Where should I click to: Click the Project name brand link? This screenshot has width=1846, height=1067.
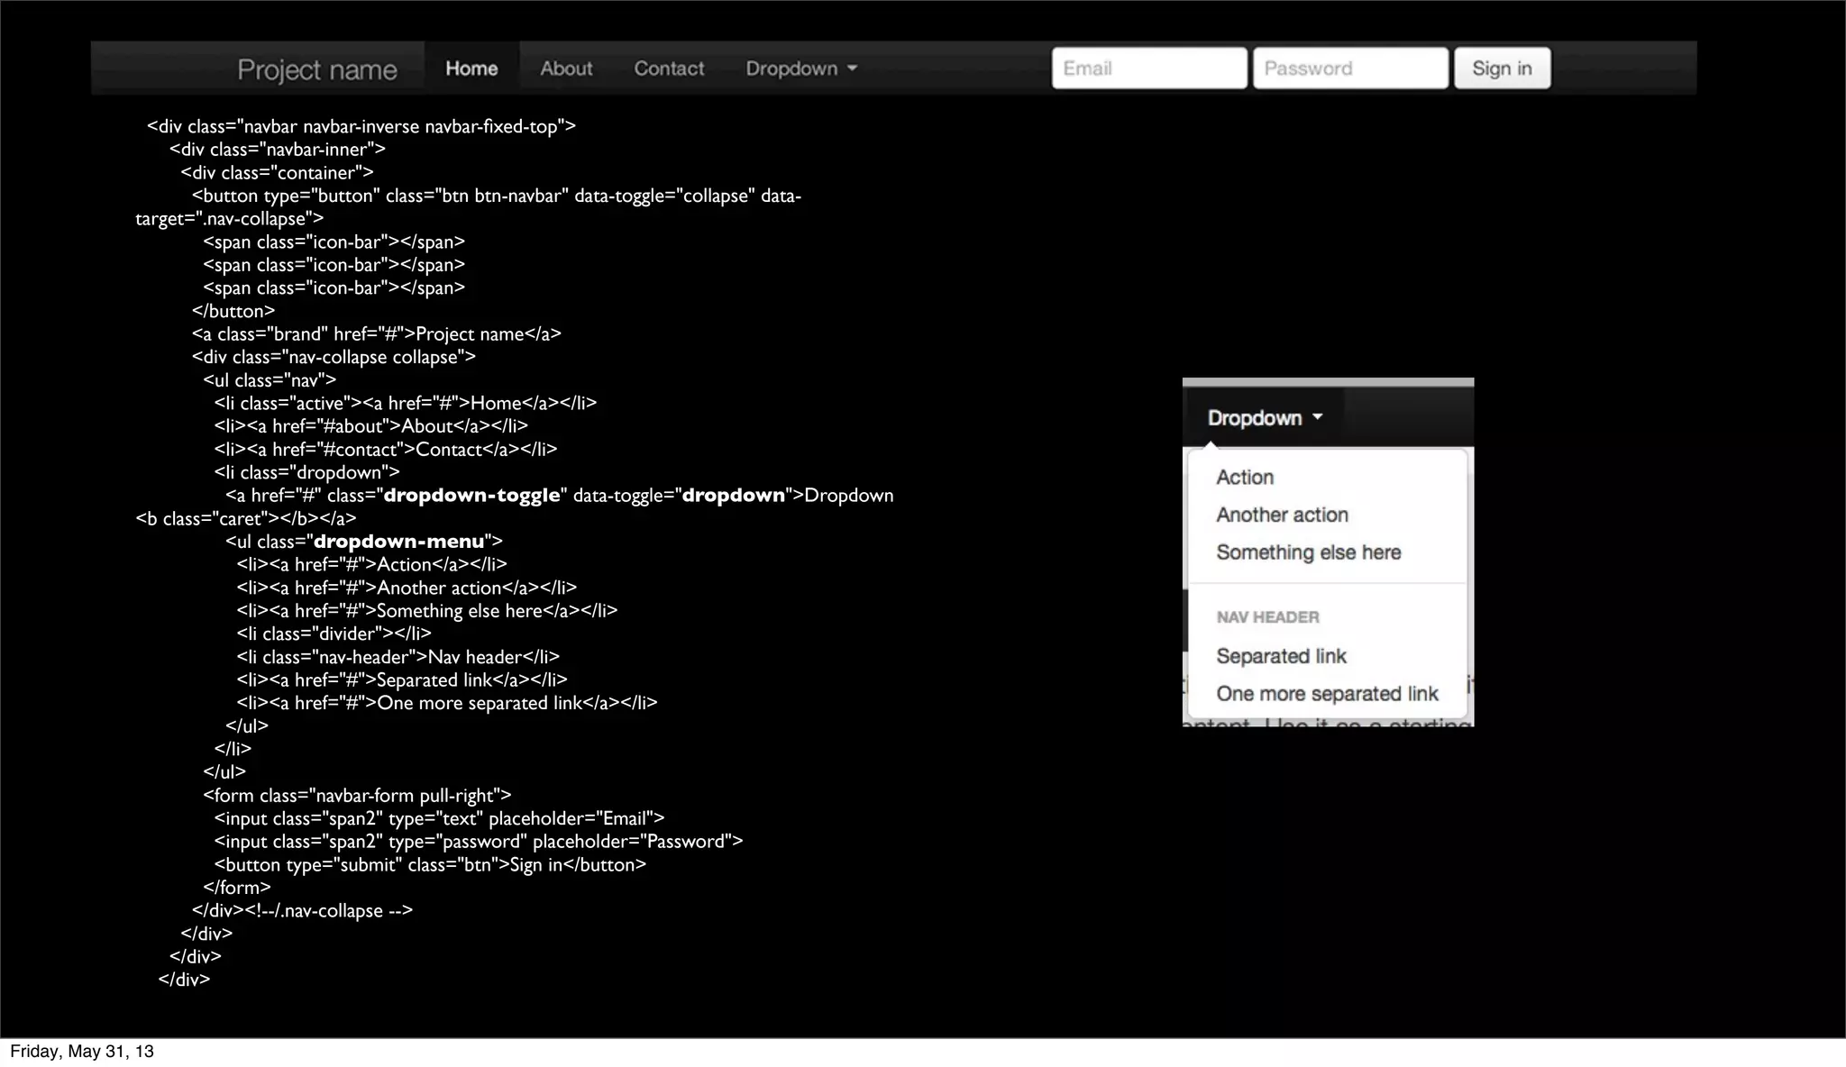pos(317,69)
